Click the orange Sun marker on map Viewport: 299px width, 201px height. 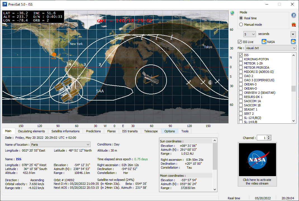point(54,55)
